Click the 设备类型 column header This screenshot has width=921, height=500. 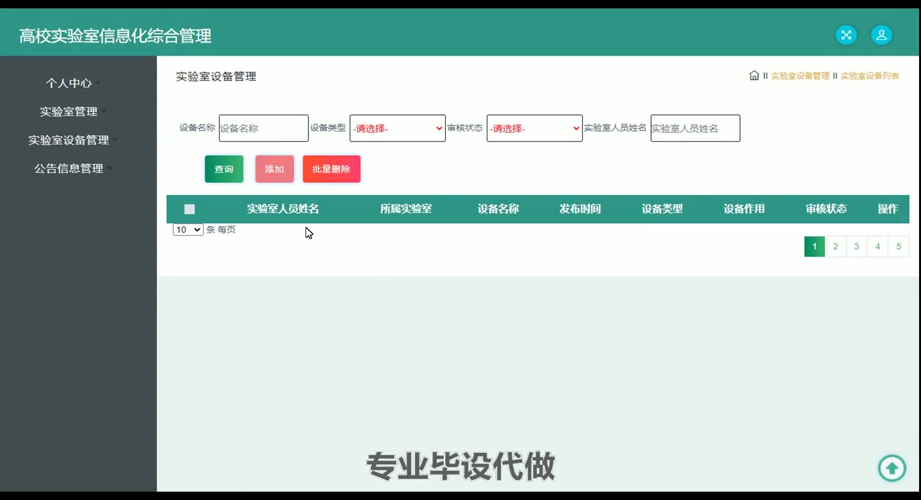tap(662, 209)
